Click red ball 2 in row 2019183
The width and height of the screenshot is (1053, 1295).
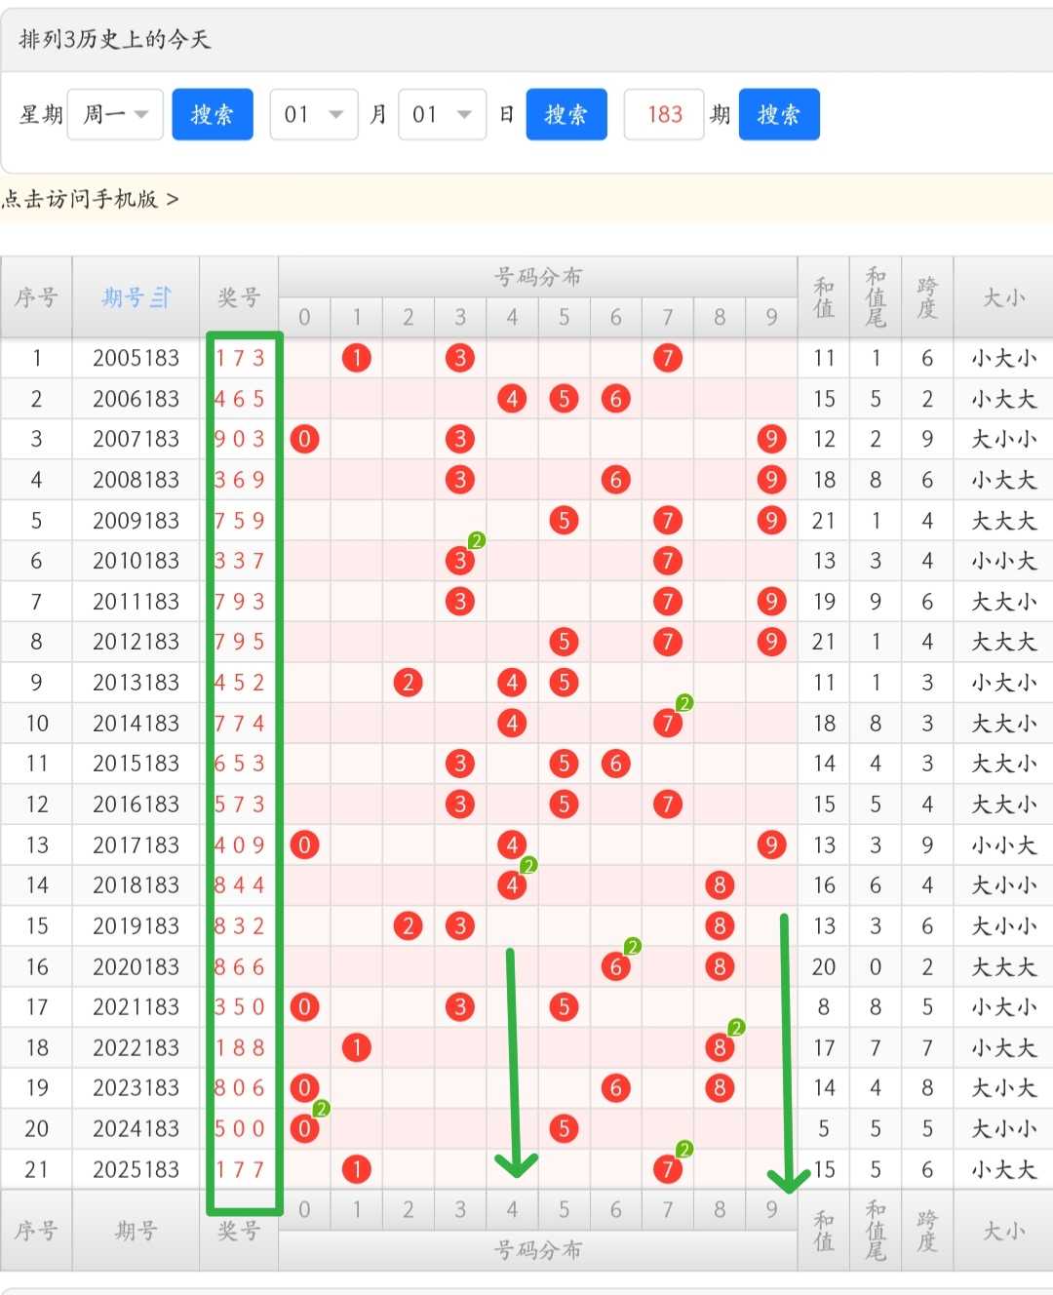coord(409,925)
